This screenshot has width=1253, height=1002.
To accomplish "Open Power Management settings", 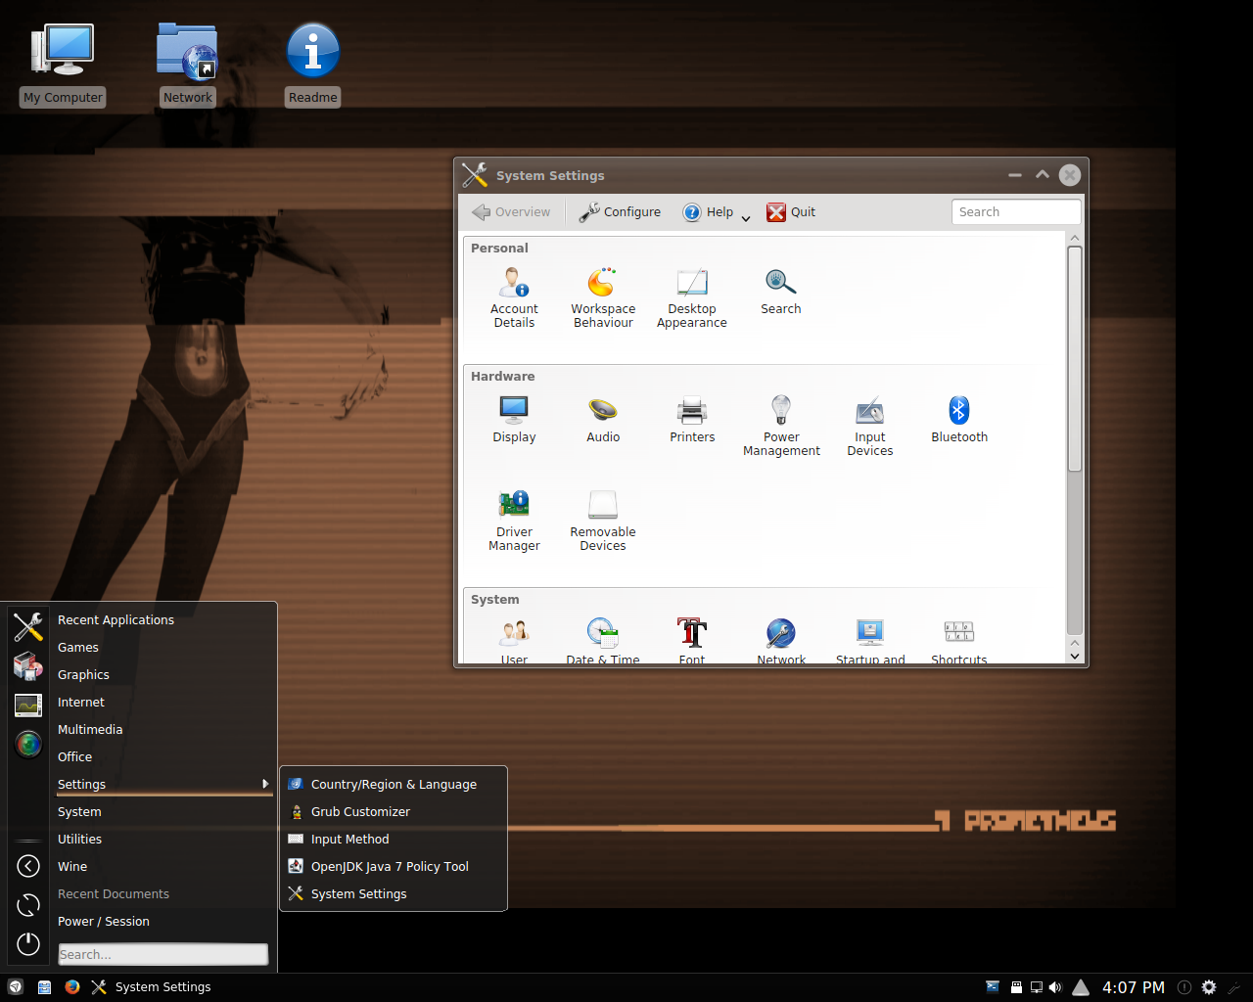I will (x=781, y=426).
